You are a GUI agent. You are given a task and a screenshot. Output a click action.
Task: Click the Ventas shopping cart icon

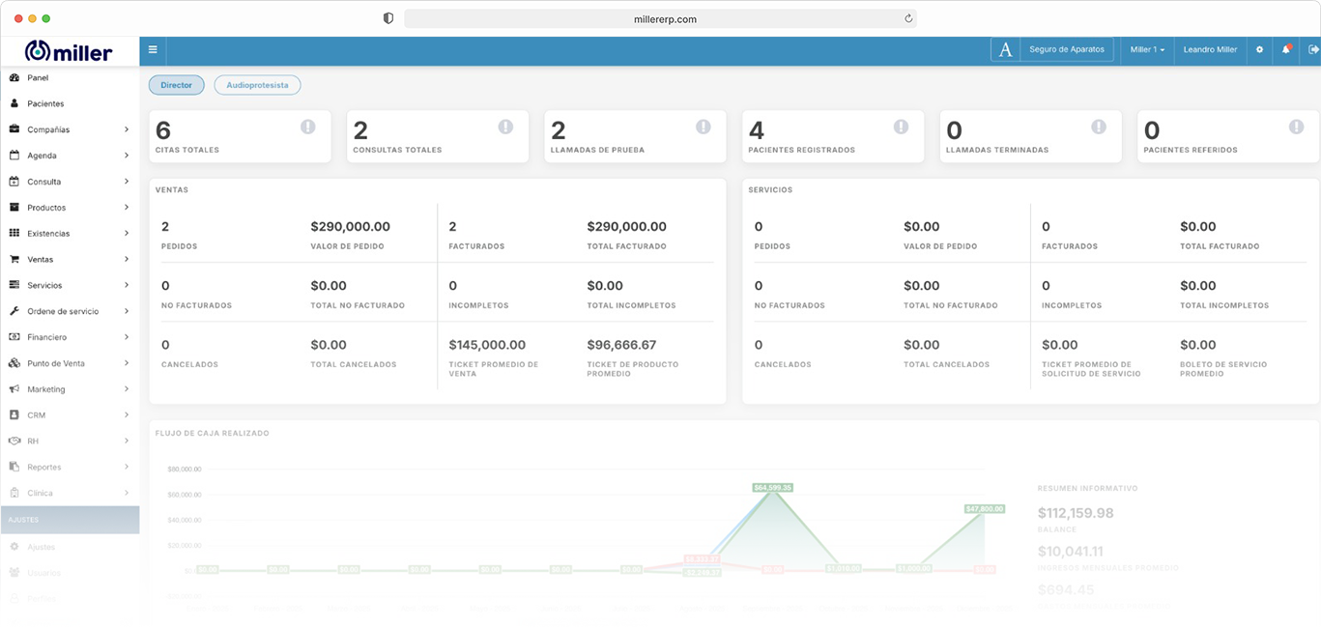click(14, 259)
